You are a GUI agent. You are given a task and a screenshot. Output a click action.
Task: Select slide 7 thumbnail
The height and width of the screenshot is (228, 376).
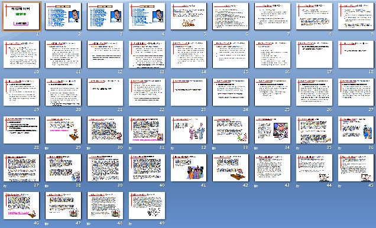point(273,17)
